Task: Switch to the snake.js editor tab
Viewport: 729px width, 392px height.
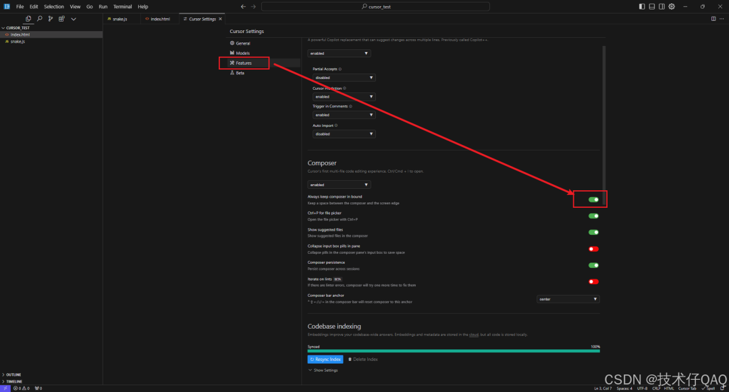Action: point(121,19)
